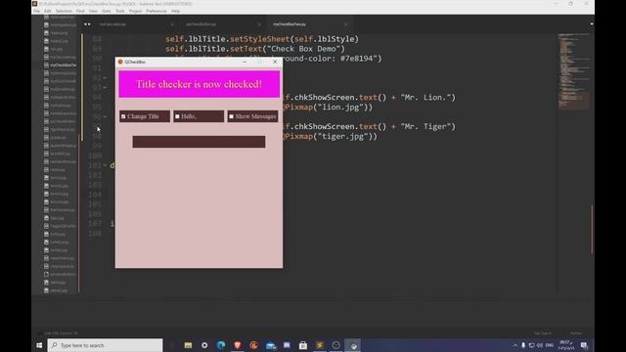This screenshot has height=352, width=626.
Task: Open the notification center icon
Action: [x=584, y=345]
